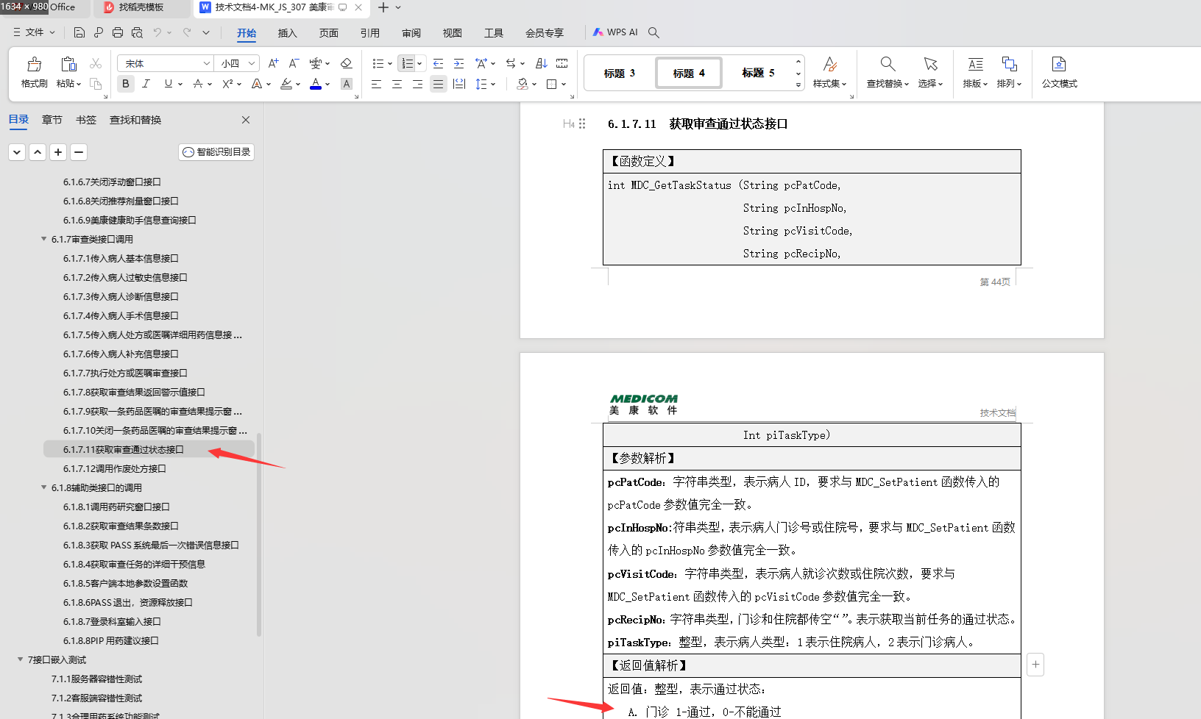Click the Clear Formatting eraser icon
The height and width of the screenshot is (719, 1201).
pyautogui.click(x=347, y=63)
